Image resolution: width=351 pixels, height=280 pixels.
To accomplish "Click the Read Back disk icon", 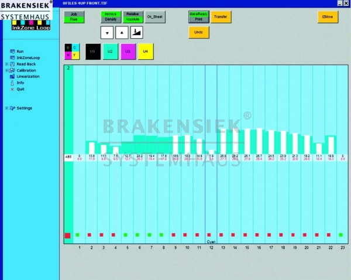I will coord(12,64).
